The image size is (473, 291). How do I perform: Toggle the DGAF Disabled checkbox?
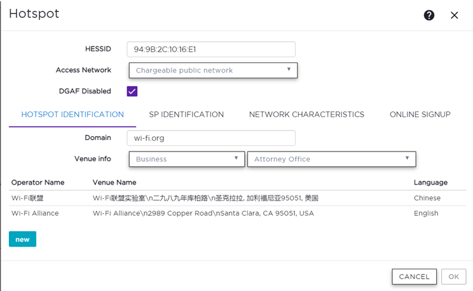point(132,91)
